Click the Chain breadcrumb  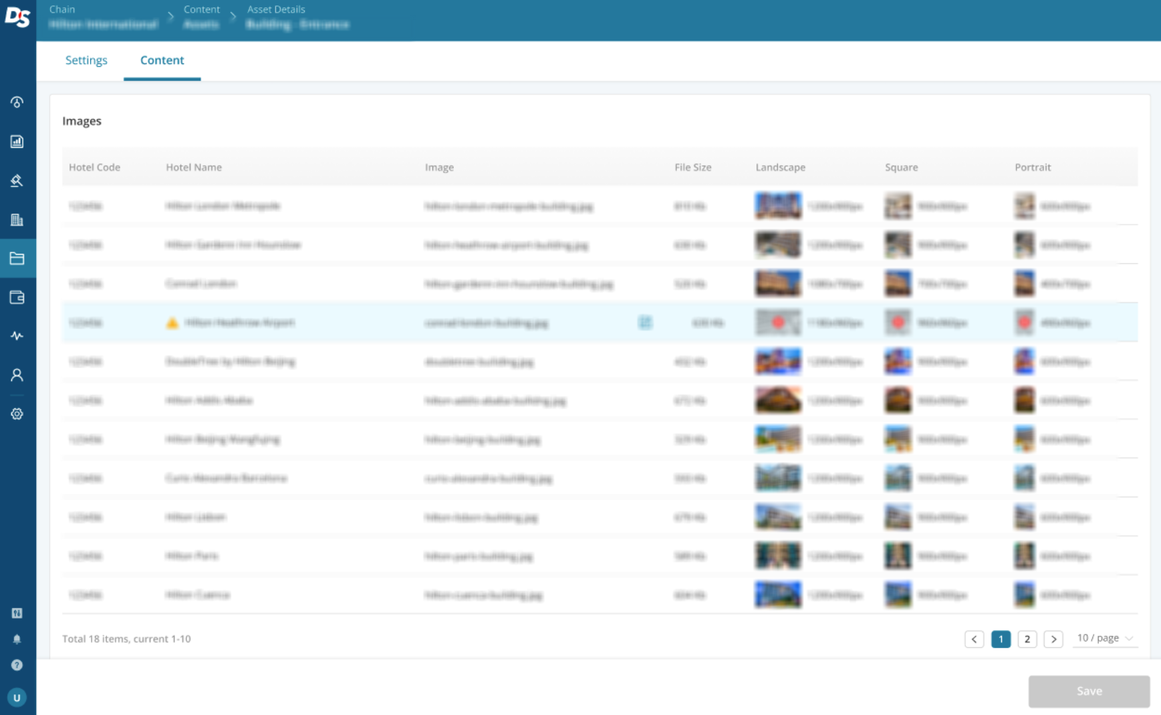coord(62,9)
